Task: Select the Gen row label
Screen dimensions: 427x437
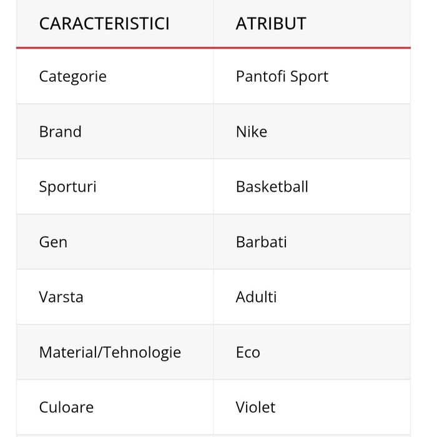Action: coord(53,242)
